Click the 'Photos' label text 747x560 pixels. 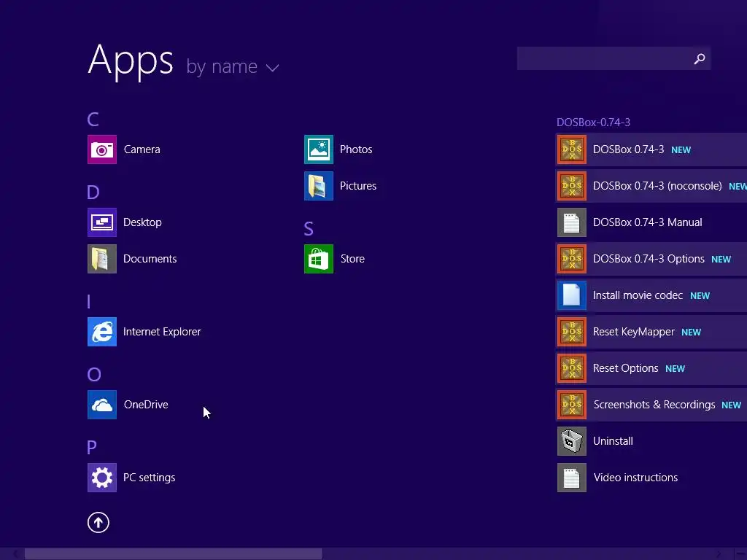[356, 149]
